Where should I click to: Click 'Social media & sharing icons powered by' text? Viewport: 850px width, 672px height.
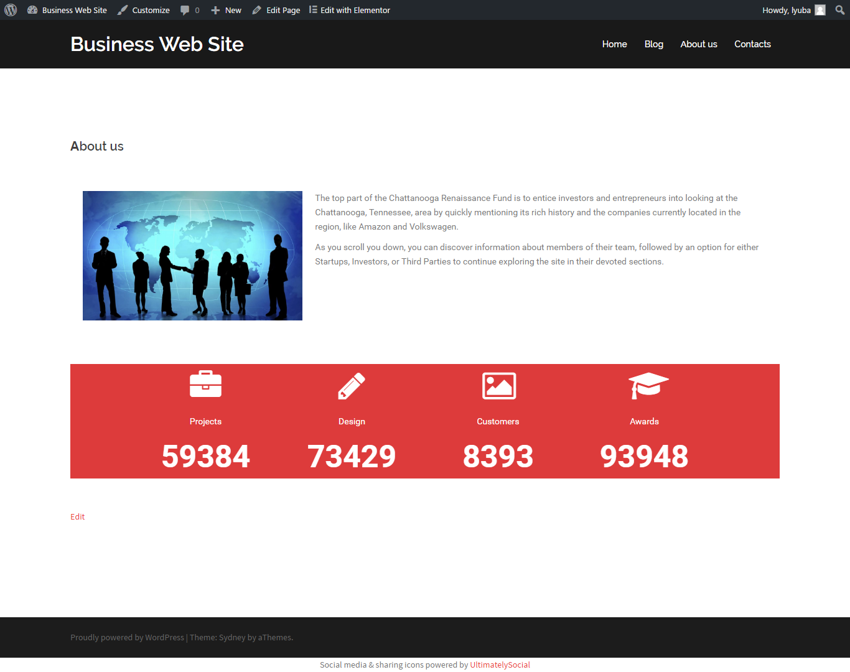394,665
